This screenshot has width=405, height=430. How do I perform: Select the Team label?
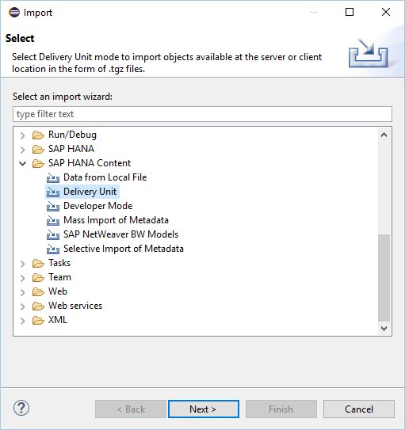click(x=59, y=277)
